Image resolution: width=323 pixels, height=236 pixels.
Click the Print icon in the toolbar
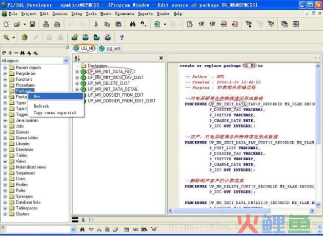[x=46, y=24]
